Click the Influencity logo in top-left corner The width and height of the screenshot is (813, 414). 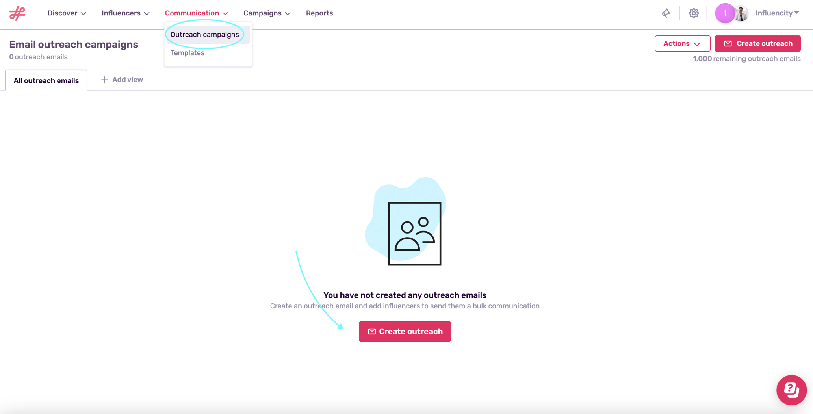point(17,13)
